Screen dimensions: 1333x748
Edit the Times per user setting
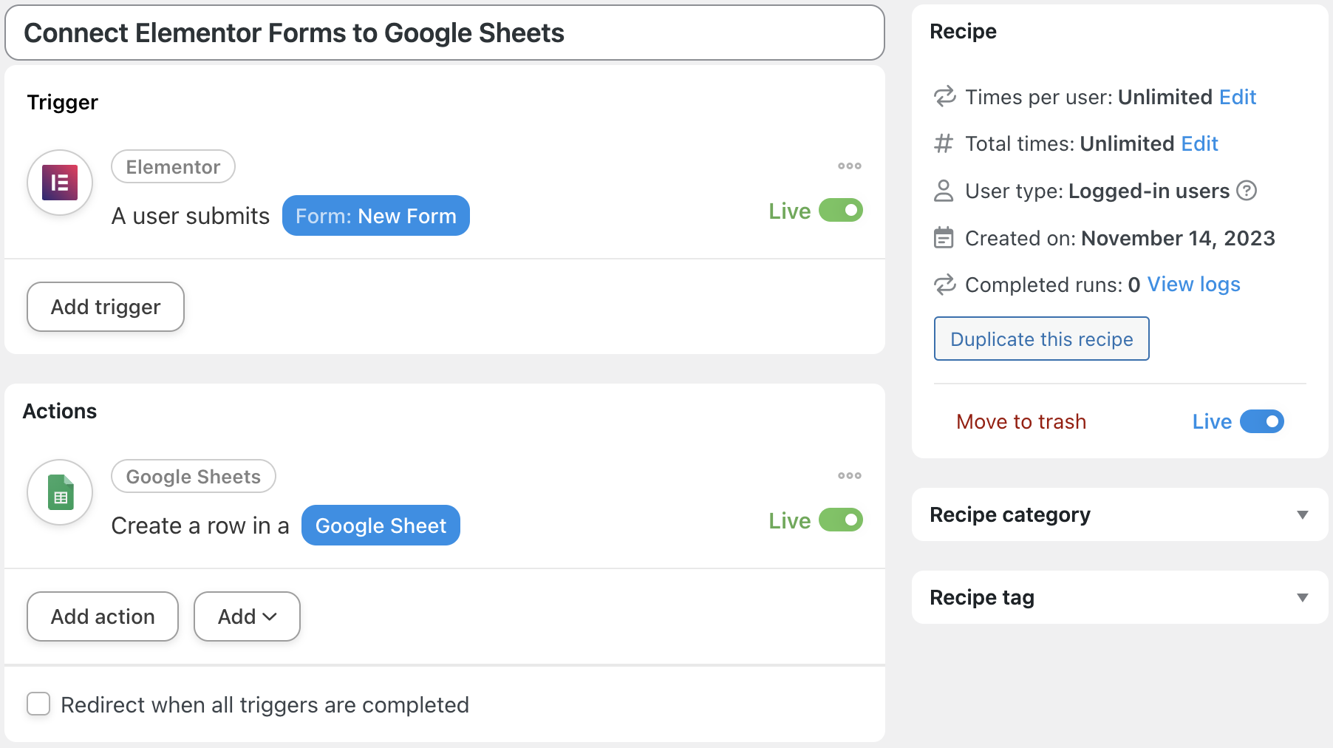[1238, 97]
